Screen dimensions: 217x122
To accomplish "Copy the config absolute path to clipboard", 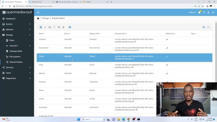I will pyautogui.click(x=133, y=101).
